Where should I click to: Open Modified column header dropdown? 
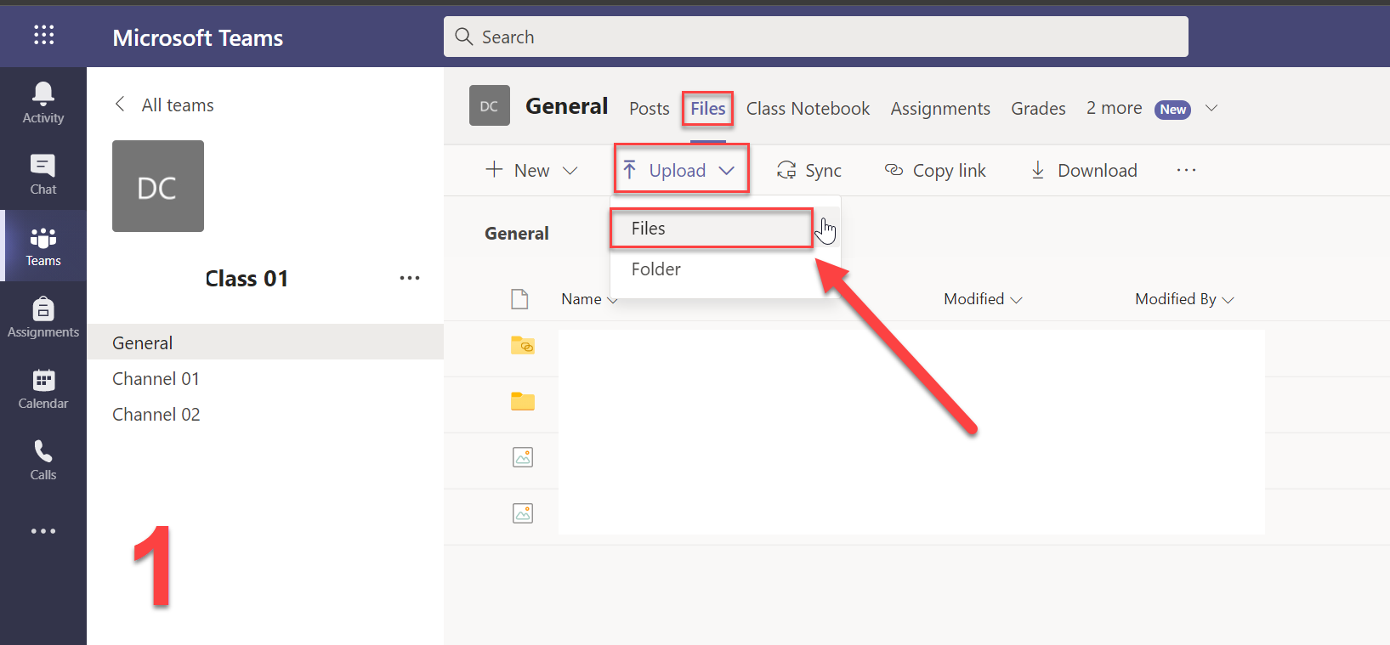[983, 299]
